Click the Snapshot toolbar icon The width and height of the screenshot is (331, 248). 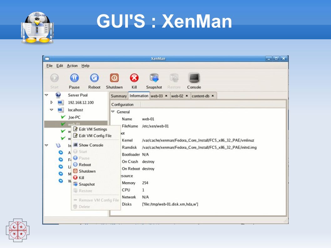coord(154,78)
